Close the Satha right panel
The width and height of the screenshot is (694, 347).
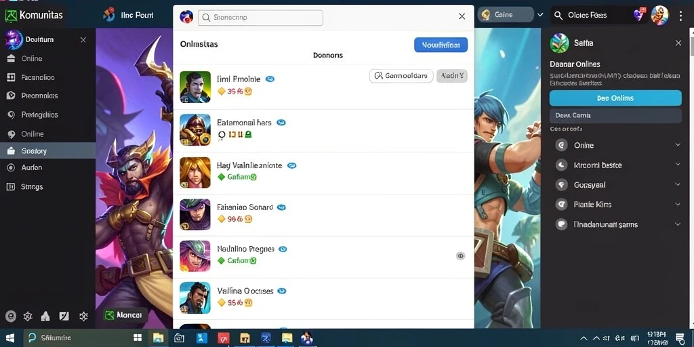[x=678, y=43]
